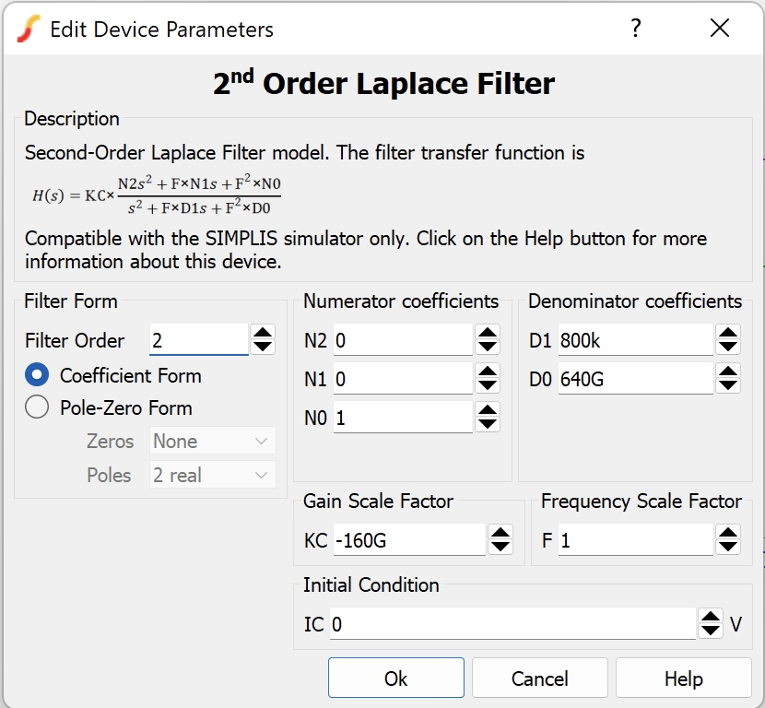Confirm with the Ok button
Screen dimensions: 765x708
[x=396, y=678]
